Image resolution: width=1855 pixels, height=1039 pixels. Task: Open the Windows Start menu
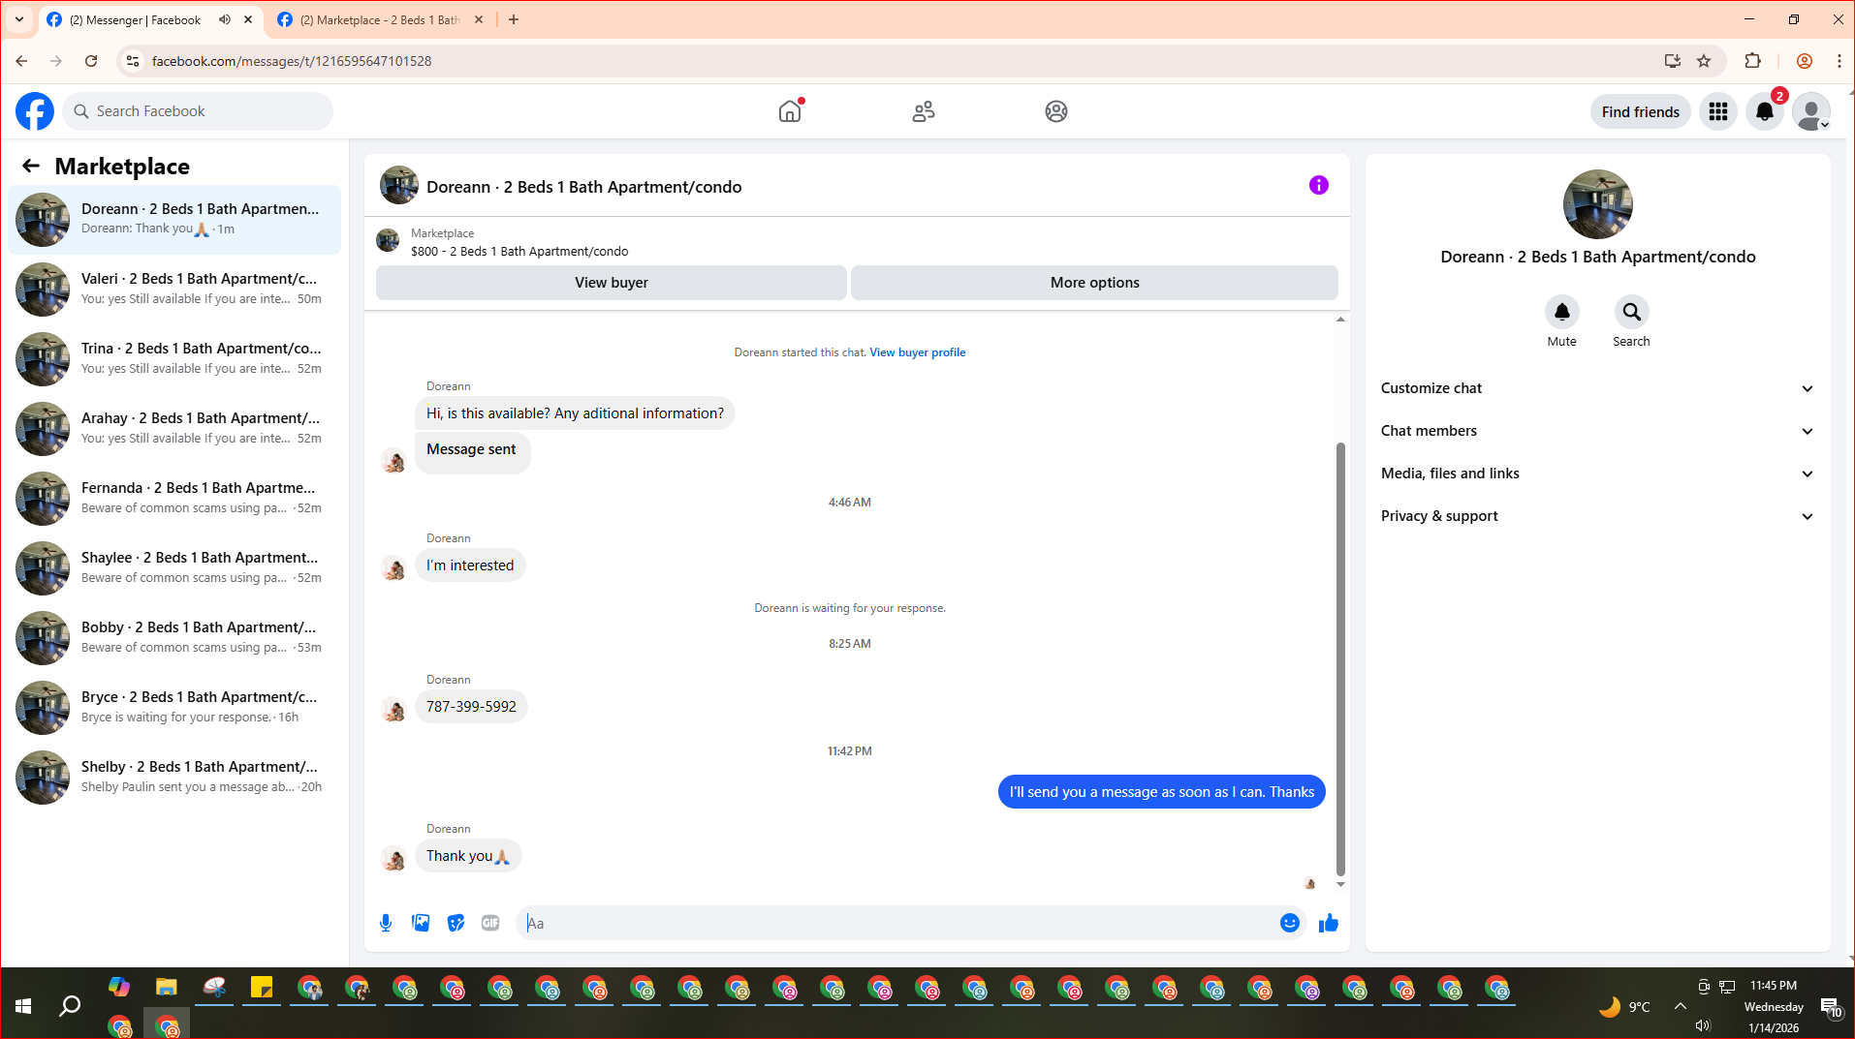23,1007
